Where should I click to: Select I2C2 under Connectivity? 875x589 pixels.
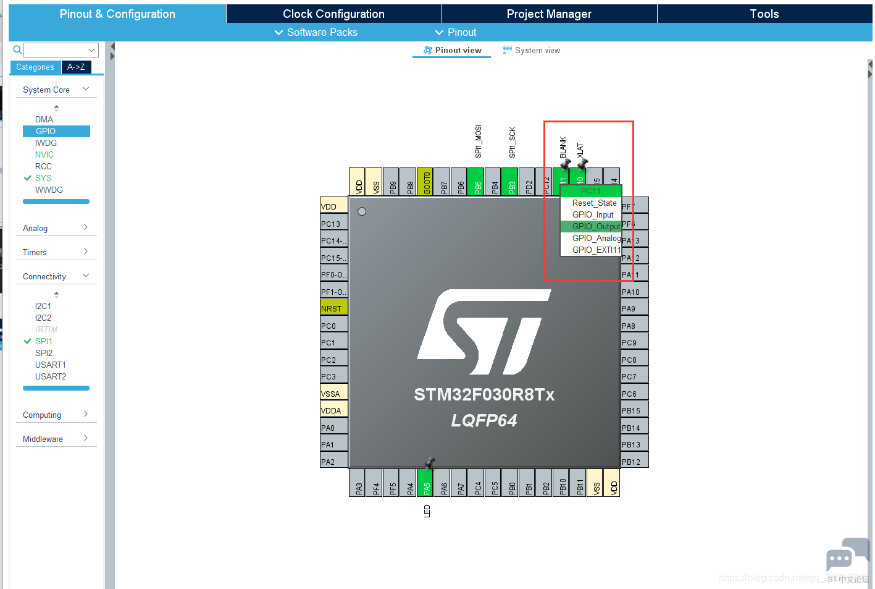click(x=43, y=318)
